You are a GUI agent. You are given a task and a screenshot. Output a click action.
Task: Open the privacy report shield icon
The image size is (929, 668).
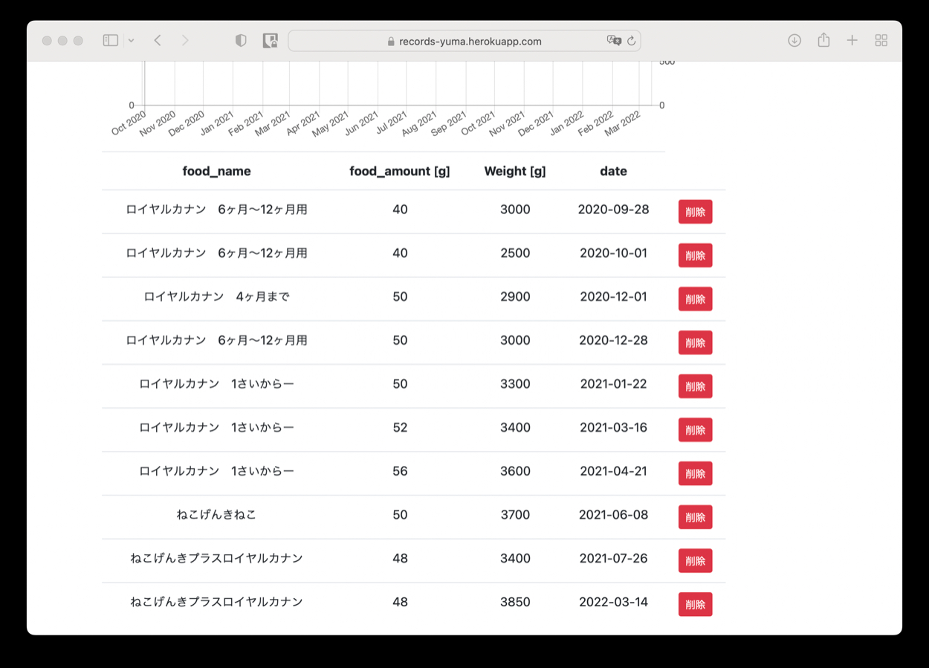tap(241, 41)
